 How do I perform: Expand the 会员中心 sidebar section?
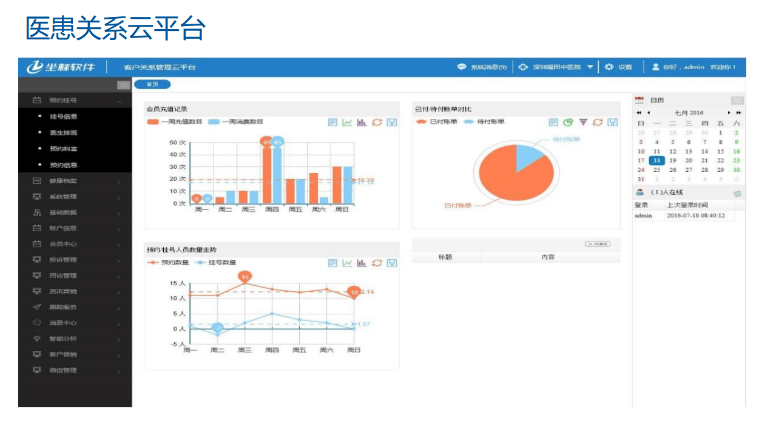point(75,244)
